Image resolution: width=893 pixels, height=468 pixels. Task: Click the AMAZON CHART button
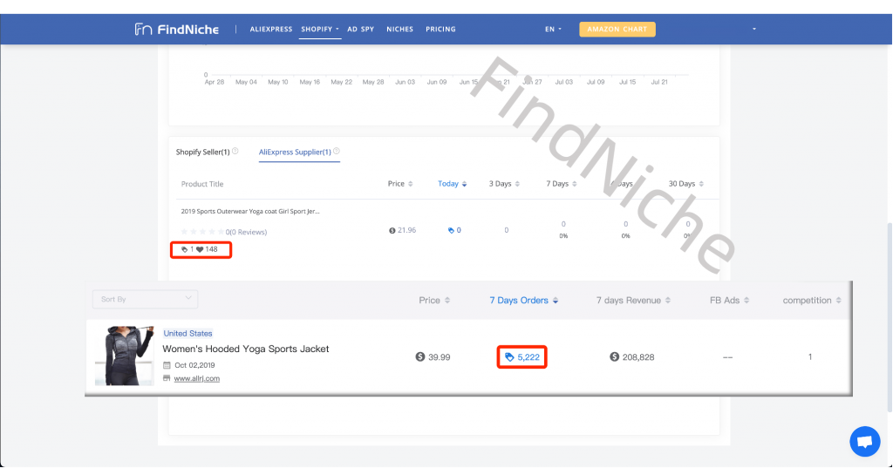pyautogui.click(x=617, y=29)
